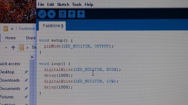Open the Help menu

89,5
